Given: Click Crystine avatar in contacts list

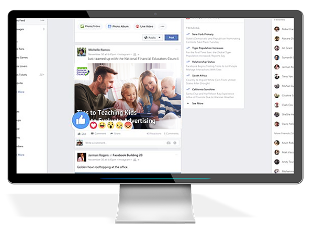Looking at the screenshot, I should 277,96.
